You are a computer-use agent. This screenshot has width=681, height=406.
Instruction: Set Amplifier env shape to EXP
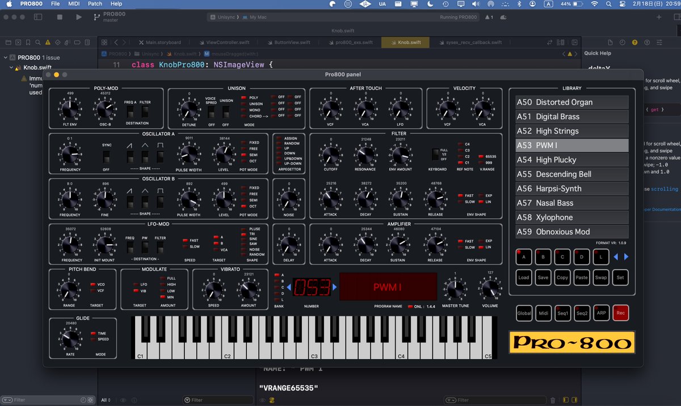tap(481, 241)
